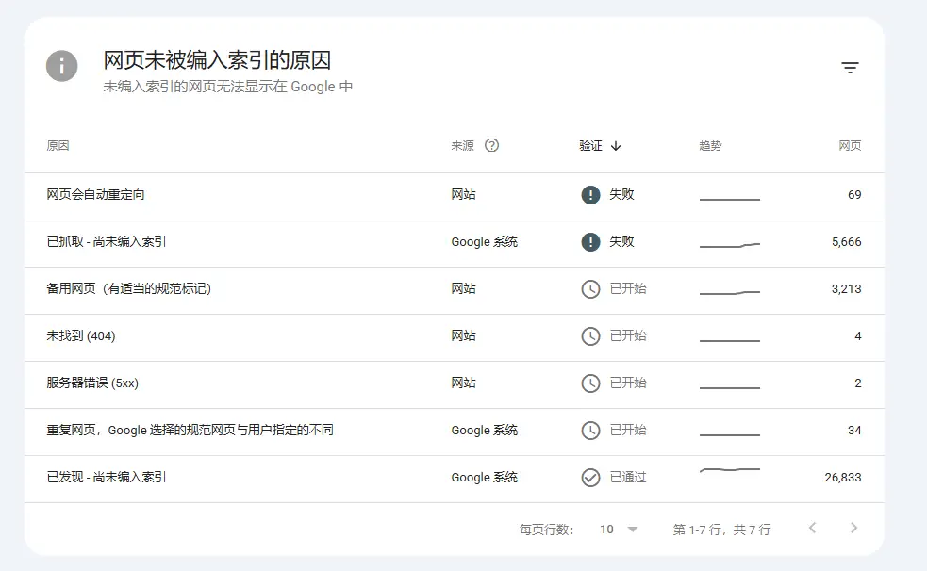
Task: Open the filter rows icon
Action: pos(850,67)
